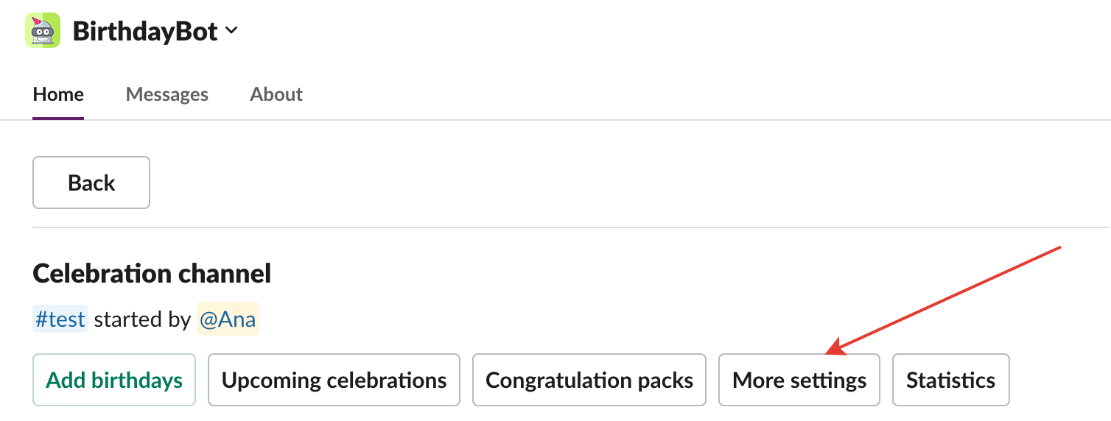Open the Messages tab
Viewport: 1111px width, 421px height.
(167, 94)
